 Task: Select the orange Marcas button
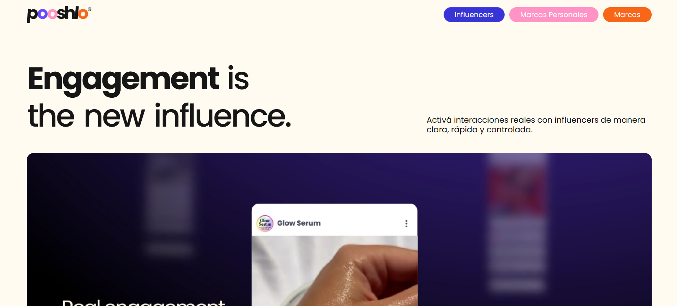[627, 15]
